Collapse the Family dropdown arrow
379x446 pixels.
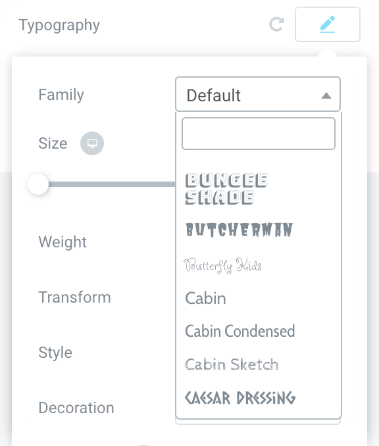(x=326, y=95)
